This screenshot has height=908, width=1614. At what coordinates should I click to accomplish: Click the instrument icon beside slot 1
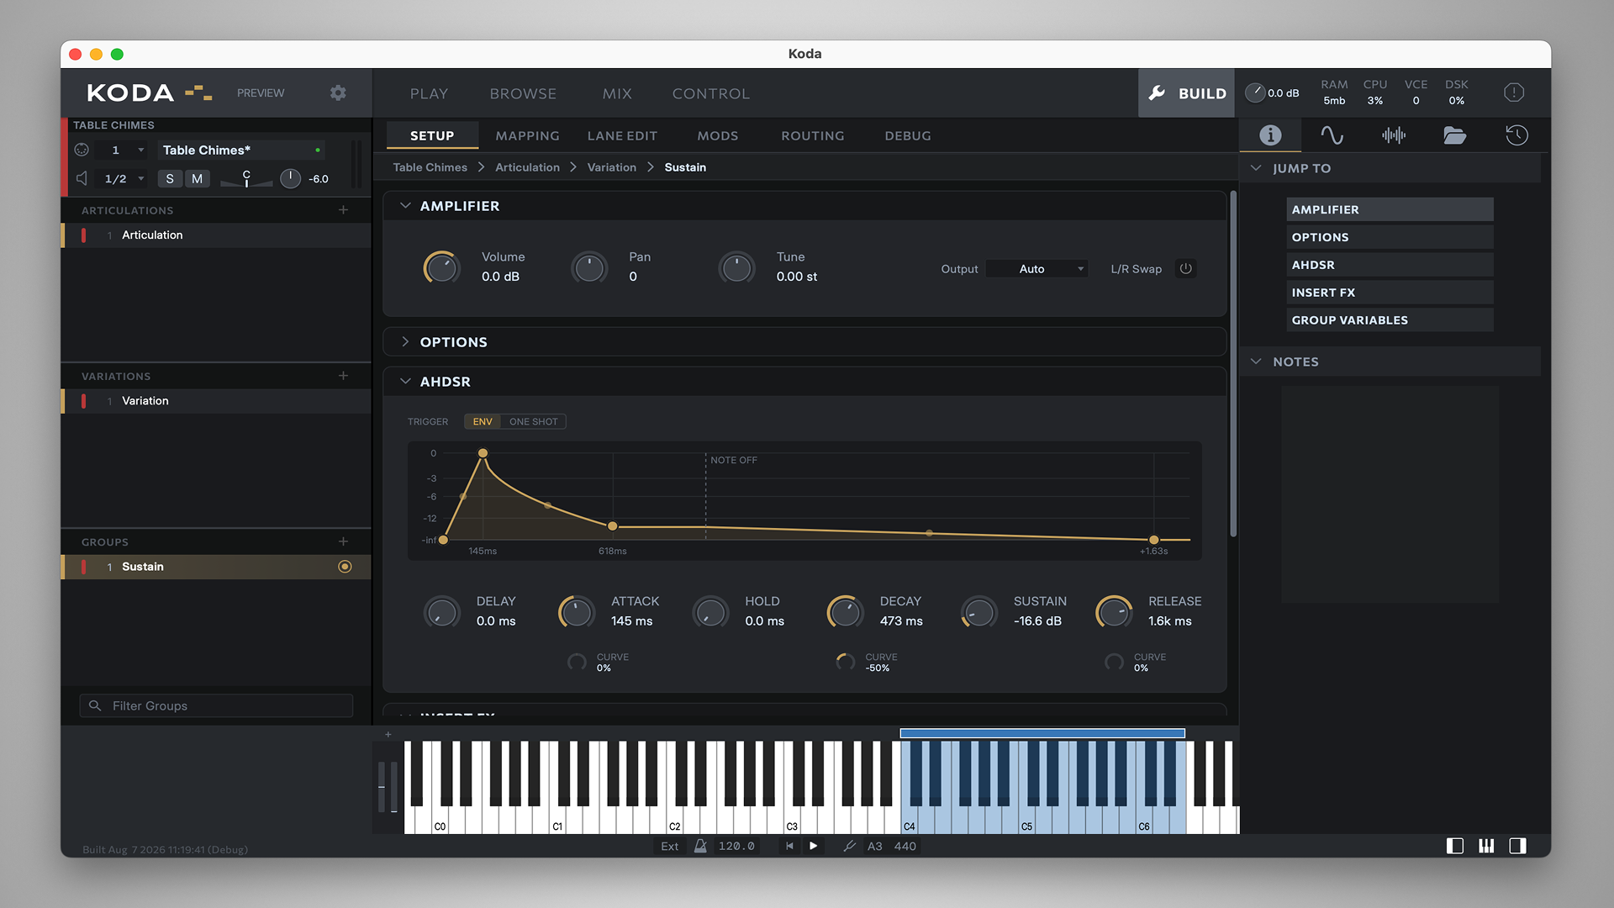82,150
